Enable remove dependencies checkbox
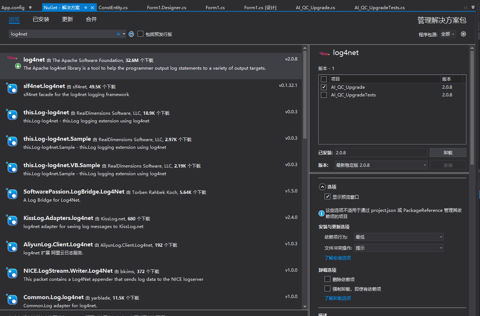 click(x=327, y=279)
